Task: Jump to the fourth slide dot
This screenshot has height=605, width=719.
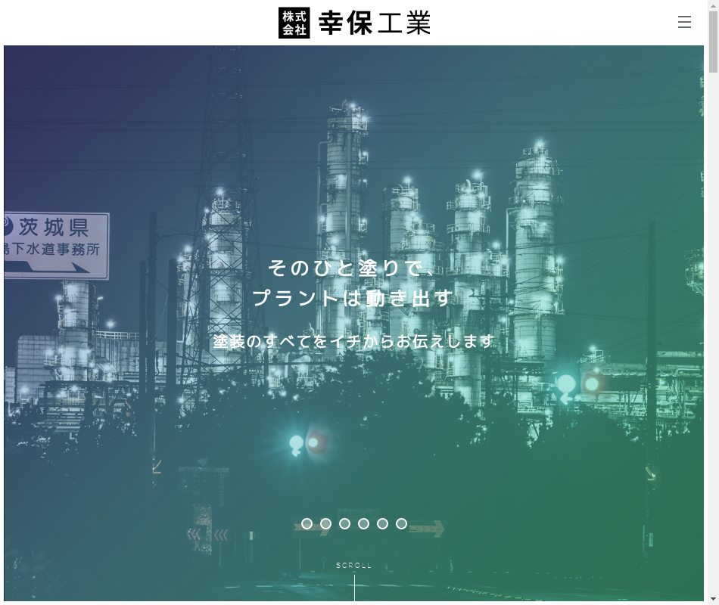Action: [363, 523]
